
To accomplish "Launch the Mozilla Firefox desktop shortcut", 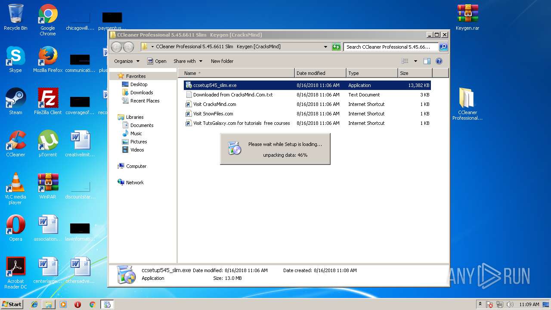I will tap(48, 59).
